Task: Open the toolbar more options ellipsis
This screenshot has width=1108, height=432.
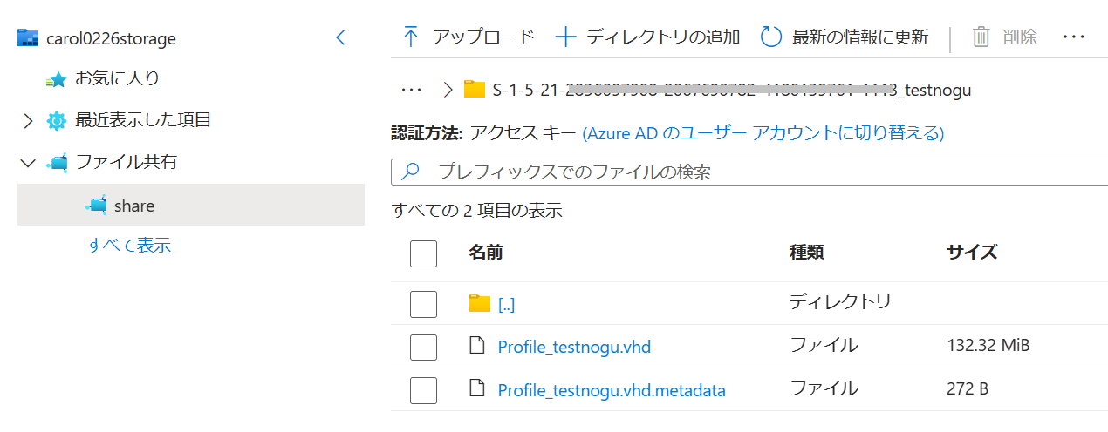Action: click(x=1074, y=37)
